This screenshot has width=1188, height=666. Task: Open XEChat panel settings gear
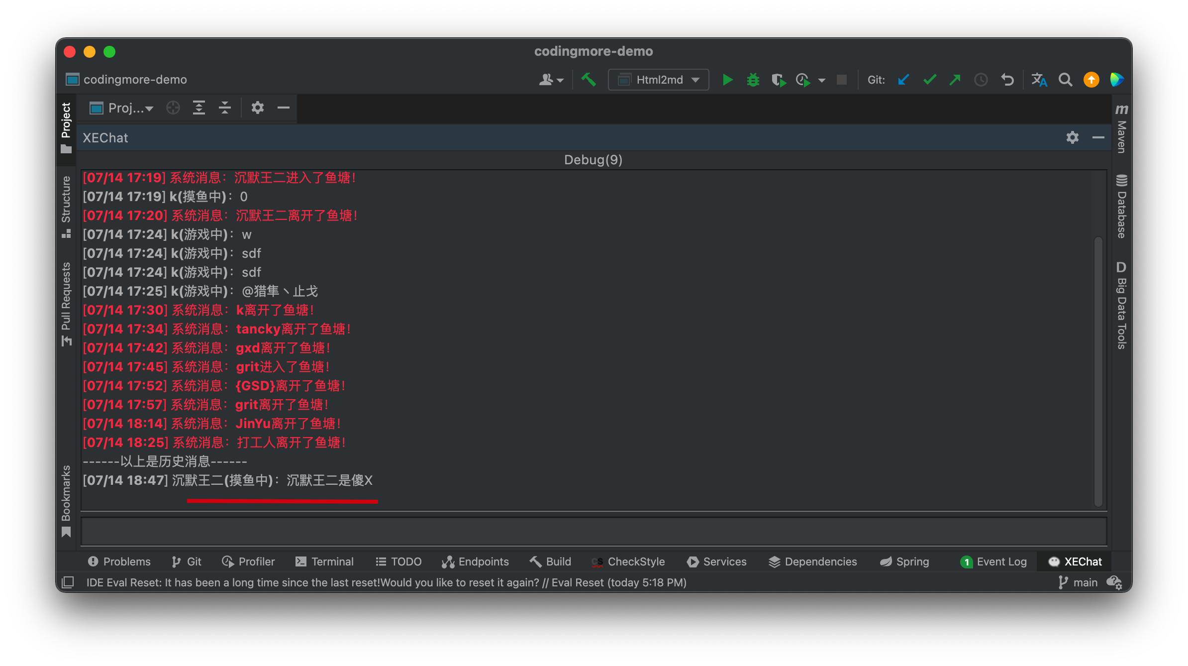(x=1072, y=137)
